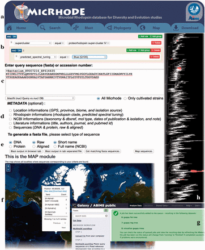Screen dimensions: 205x250
Task: Open Analyze Data in Galaxy menu
Action: tap(135, 206)
